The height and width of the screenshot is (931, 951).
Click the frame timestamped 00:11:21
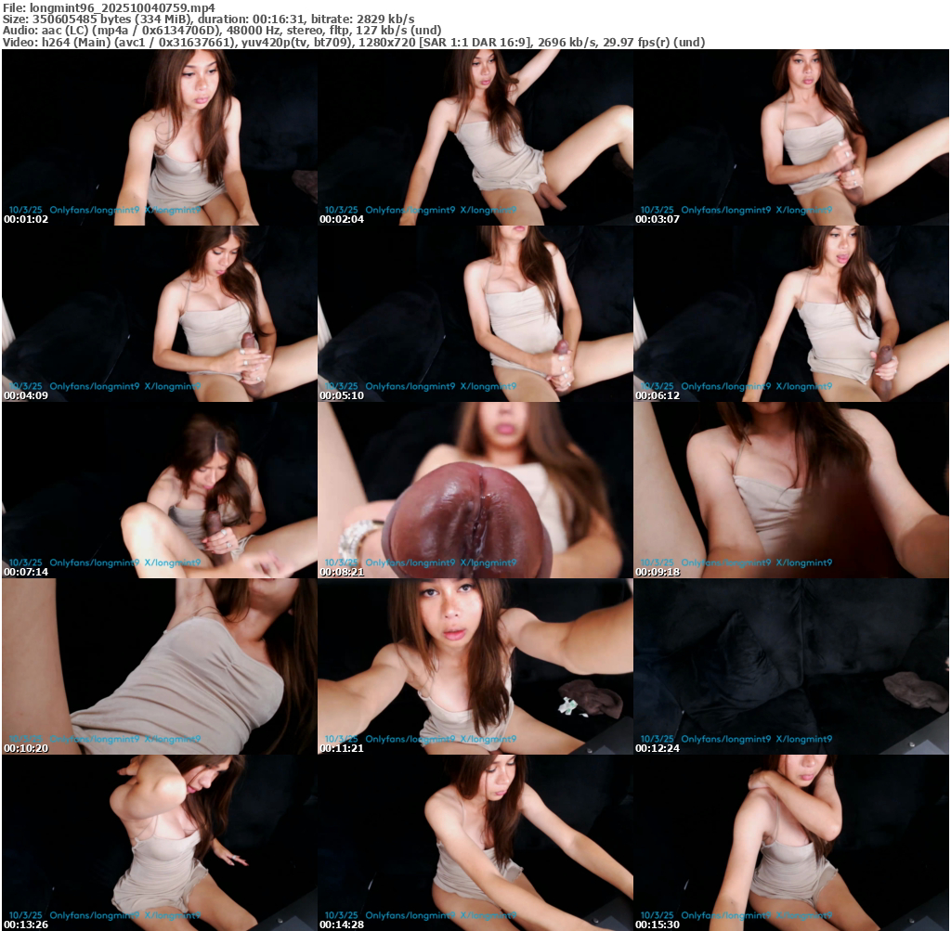[x=475, y=666]
